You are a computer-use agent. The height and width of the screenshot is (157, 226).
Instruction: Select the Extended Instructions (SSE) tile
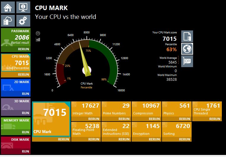point(116,130)
